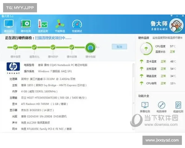Close the 鲁大师 window
185x148 pixels.
click(x=183, y=16)
